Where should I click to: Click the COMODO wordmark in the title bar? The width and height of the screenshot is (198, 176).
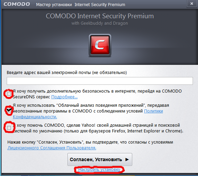[x=17, y=4]
